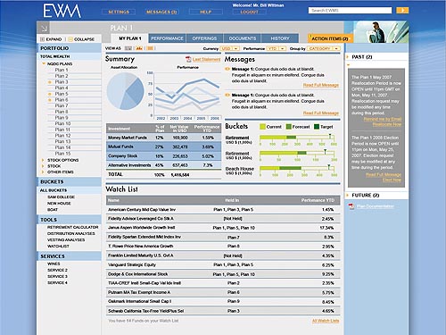The image size is (446, 335).
Task: Click the orange bullet beside Plan 3
Action: 50,82
